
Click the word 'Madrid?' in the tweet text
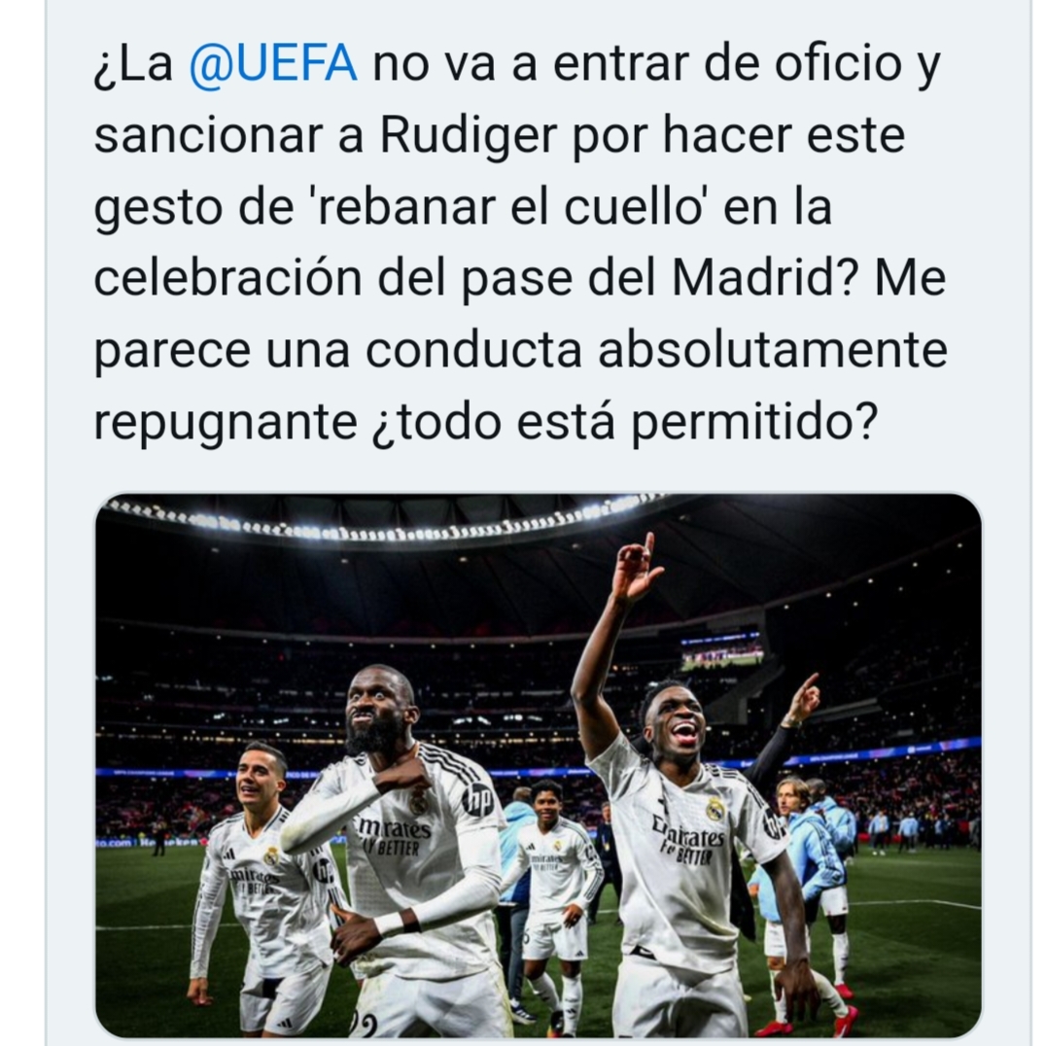coord(765,277)
